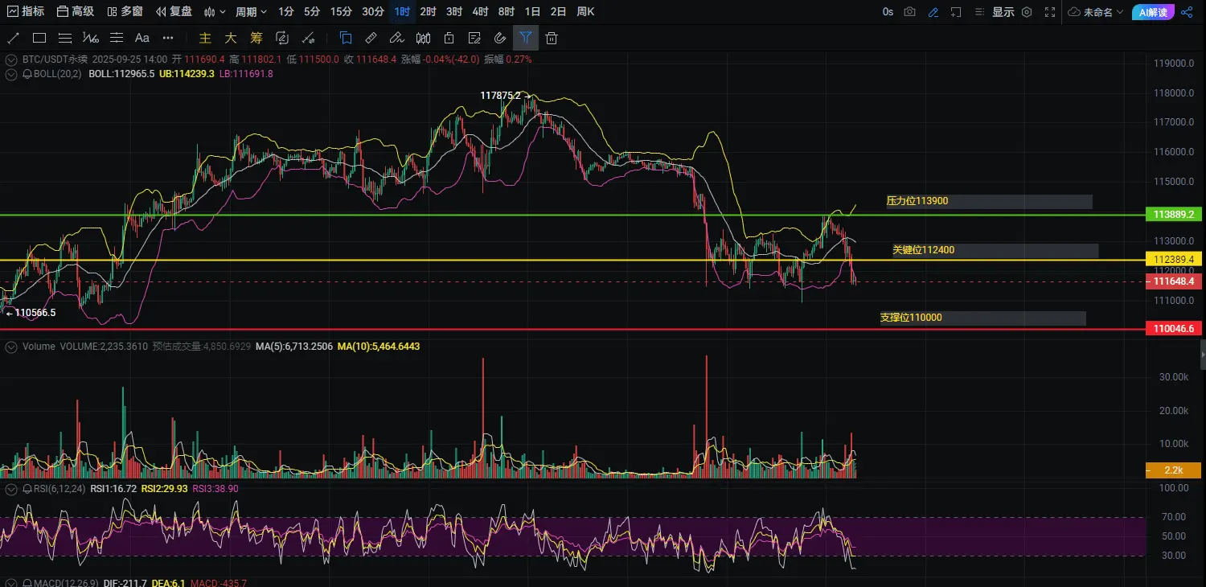Viewport: 1206px width, 587px height.
Task: Toggle the blue layers-copy tool
Action: pyautogui.click(x=346, y=38)
